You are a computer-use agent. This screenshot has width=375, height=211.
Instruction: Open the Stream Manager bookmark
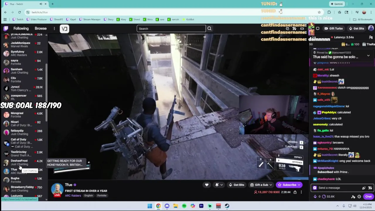[90, 19]
